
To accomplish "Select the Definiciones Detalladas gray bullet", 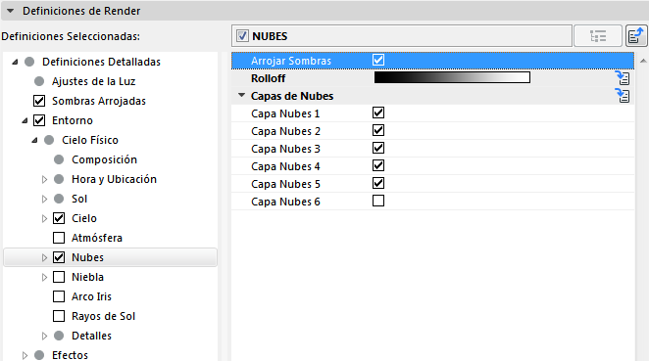I will pos(29,62).
